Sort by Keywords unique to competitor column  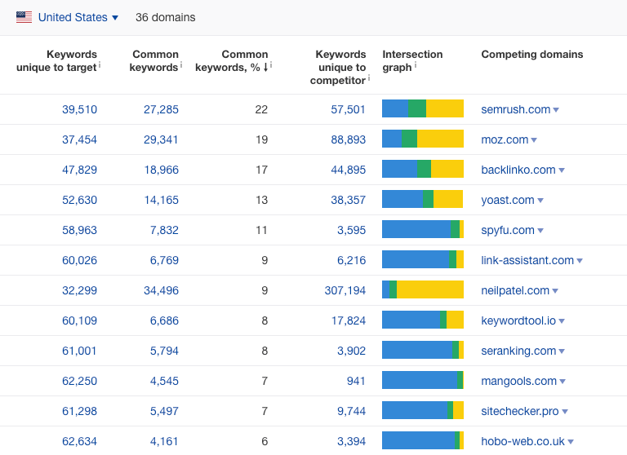click(338, 67)
